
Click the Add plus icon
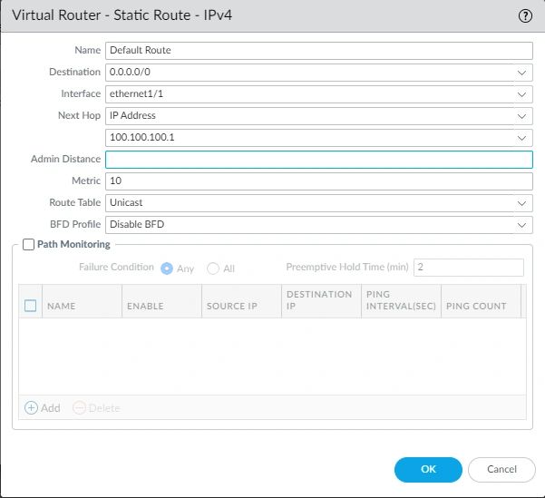[x=31, y=408]
